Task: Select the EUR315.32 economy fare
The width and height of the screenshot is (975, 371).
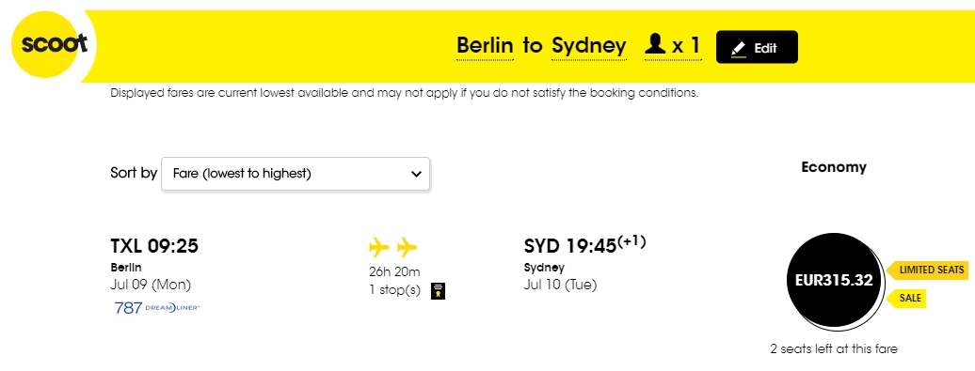Action: tap(834, 281)
